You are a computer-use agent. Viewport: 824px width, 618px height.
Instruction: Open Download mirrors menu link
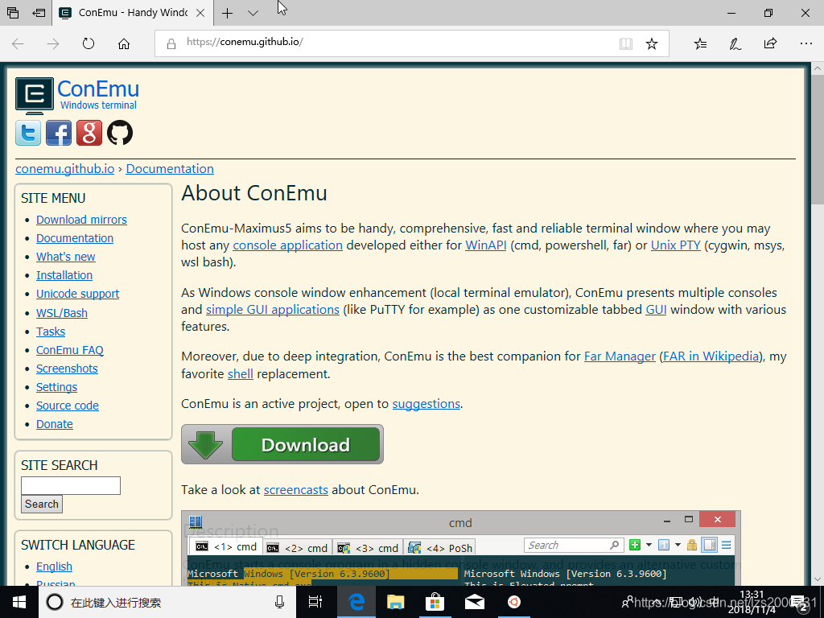[x=81, y=220]
